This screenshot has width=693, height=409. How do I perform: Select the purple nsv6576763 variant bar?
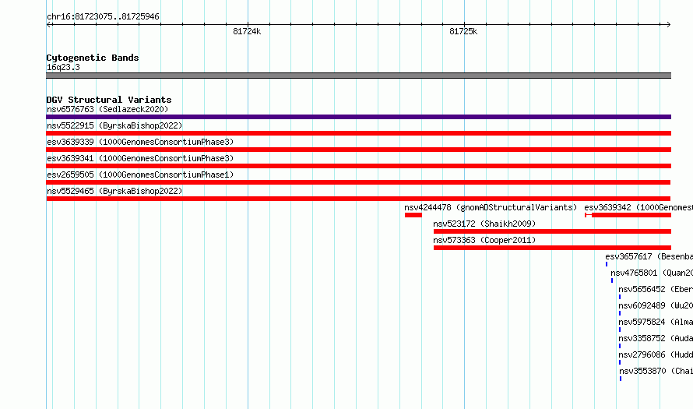pyautogui.click(x=358, y=117)
